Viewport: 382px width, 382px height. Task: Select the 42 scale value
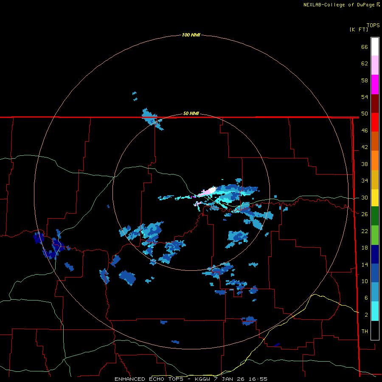365,147
